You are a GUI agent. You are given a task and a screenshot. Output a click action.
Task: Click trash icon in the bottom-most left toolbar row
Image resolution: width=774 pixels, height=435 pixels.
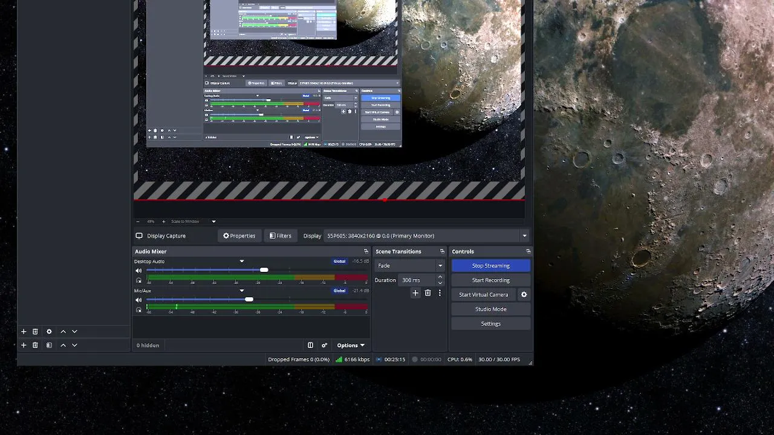pyautogui.click(x=35, y=345)
